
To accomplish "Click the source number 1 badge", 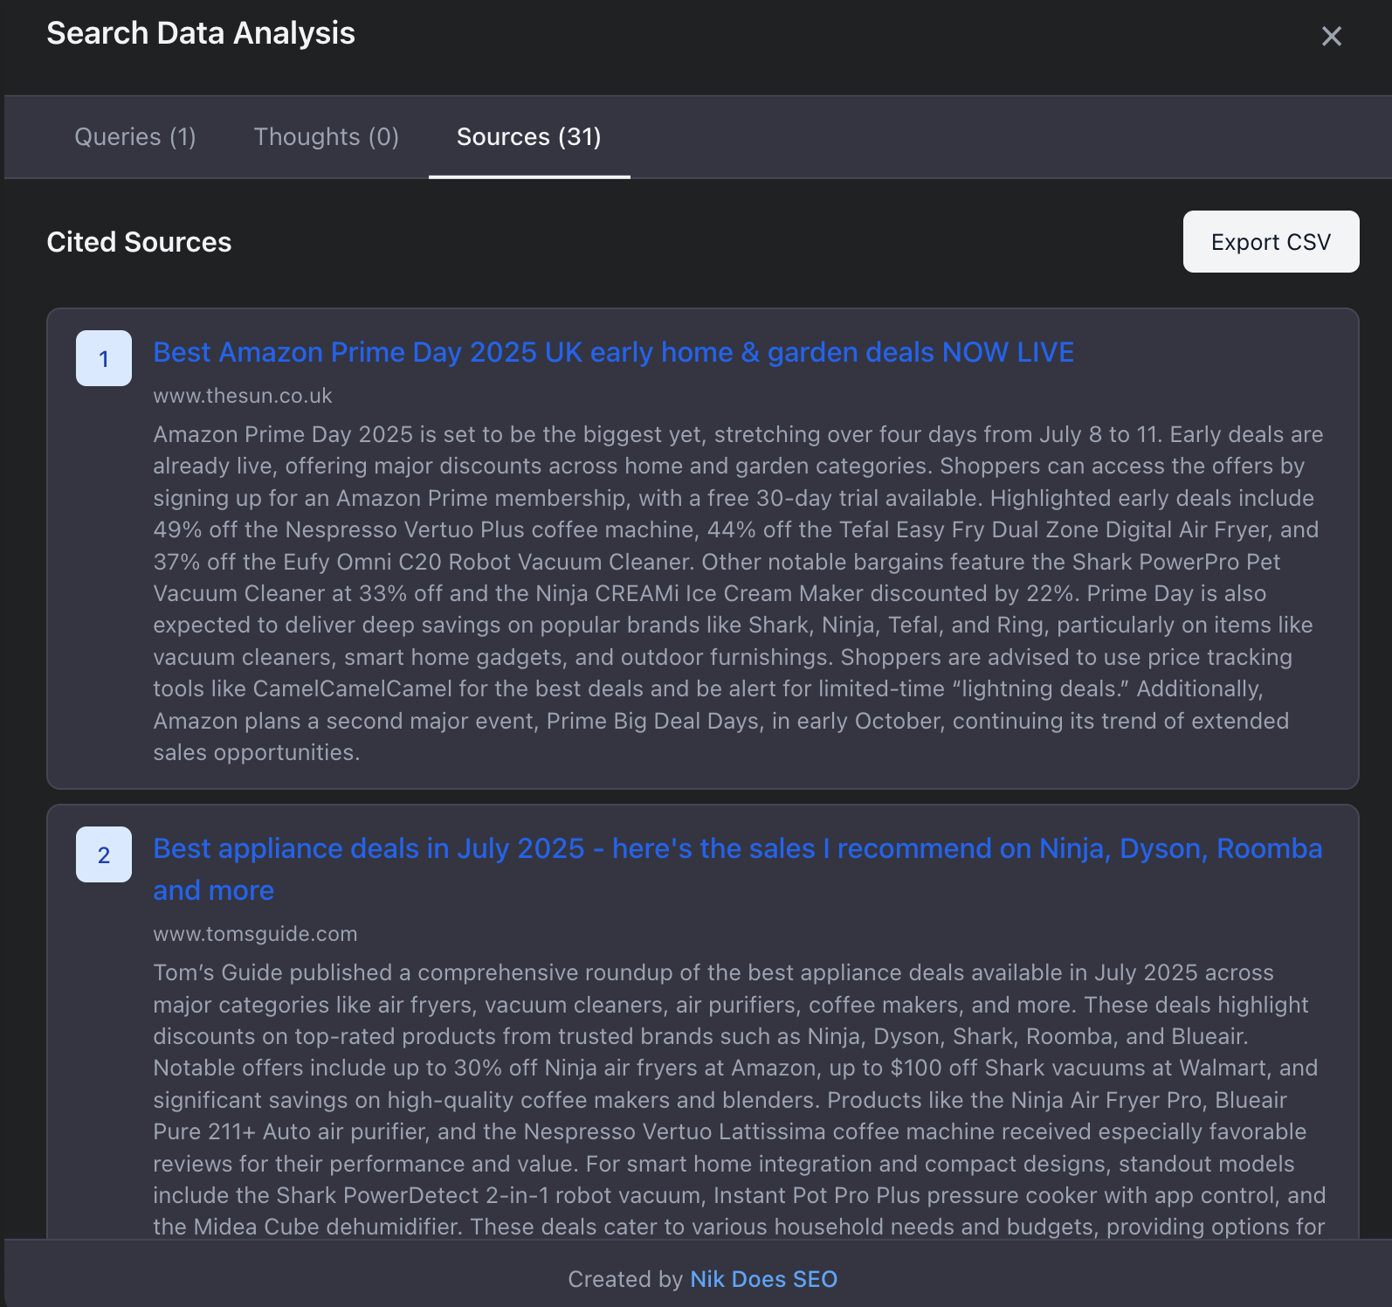I will [104, 358].
